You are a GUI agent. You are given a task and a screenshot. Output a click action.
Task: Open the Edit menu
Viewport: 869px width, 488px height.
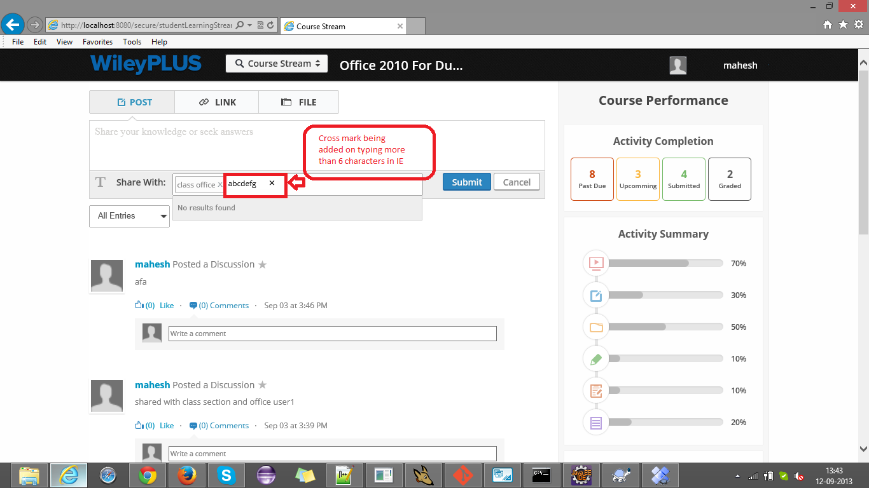click(40, 42)
